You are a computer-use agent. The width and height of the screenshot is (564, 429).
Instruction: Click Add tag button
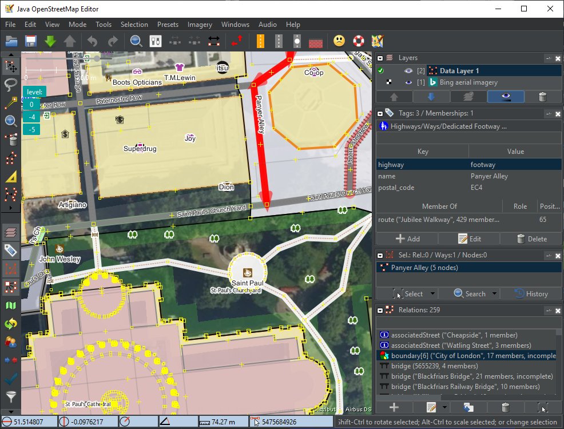pyautogui.click(x=407, y=239)
